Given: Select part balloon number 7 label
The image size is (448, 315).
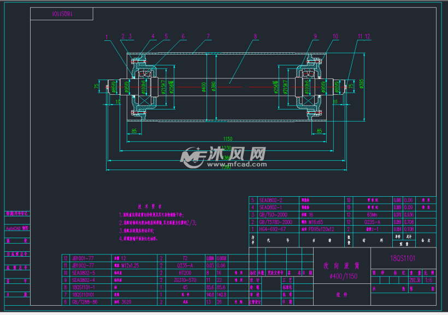Looking at the screenshot, I should pos(208,37).
